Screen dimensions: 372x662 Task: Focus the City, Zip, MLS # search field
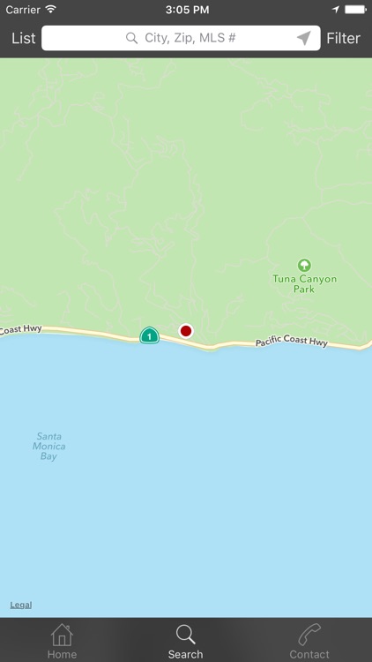click(181, 38)
